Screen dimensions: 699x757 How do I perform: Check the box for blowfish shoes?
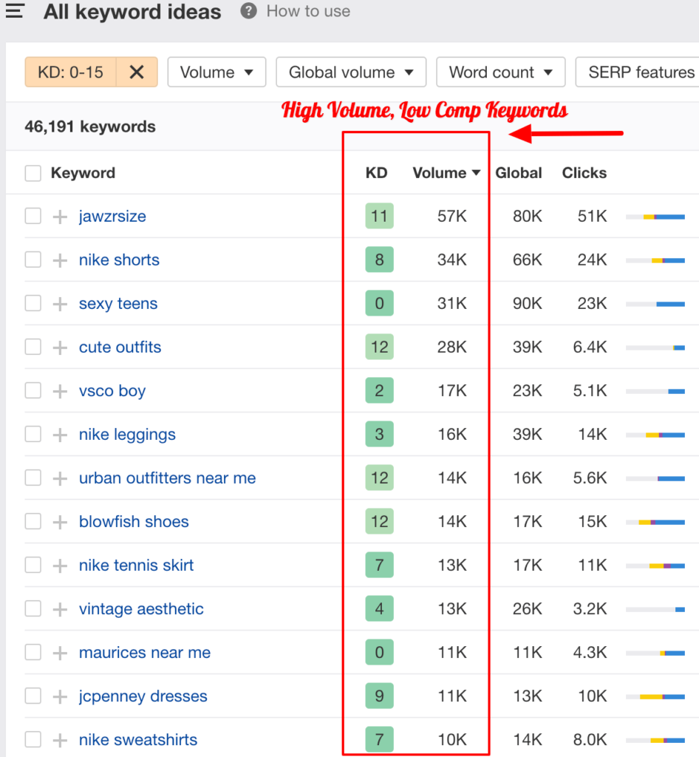[x=33, y=521]
